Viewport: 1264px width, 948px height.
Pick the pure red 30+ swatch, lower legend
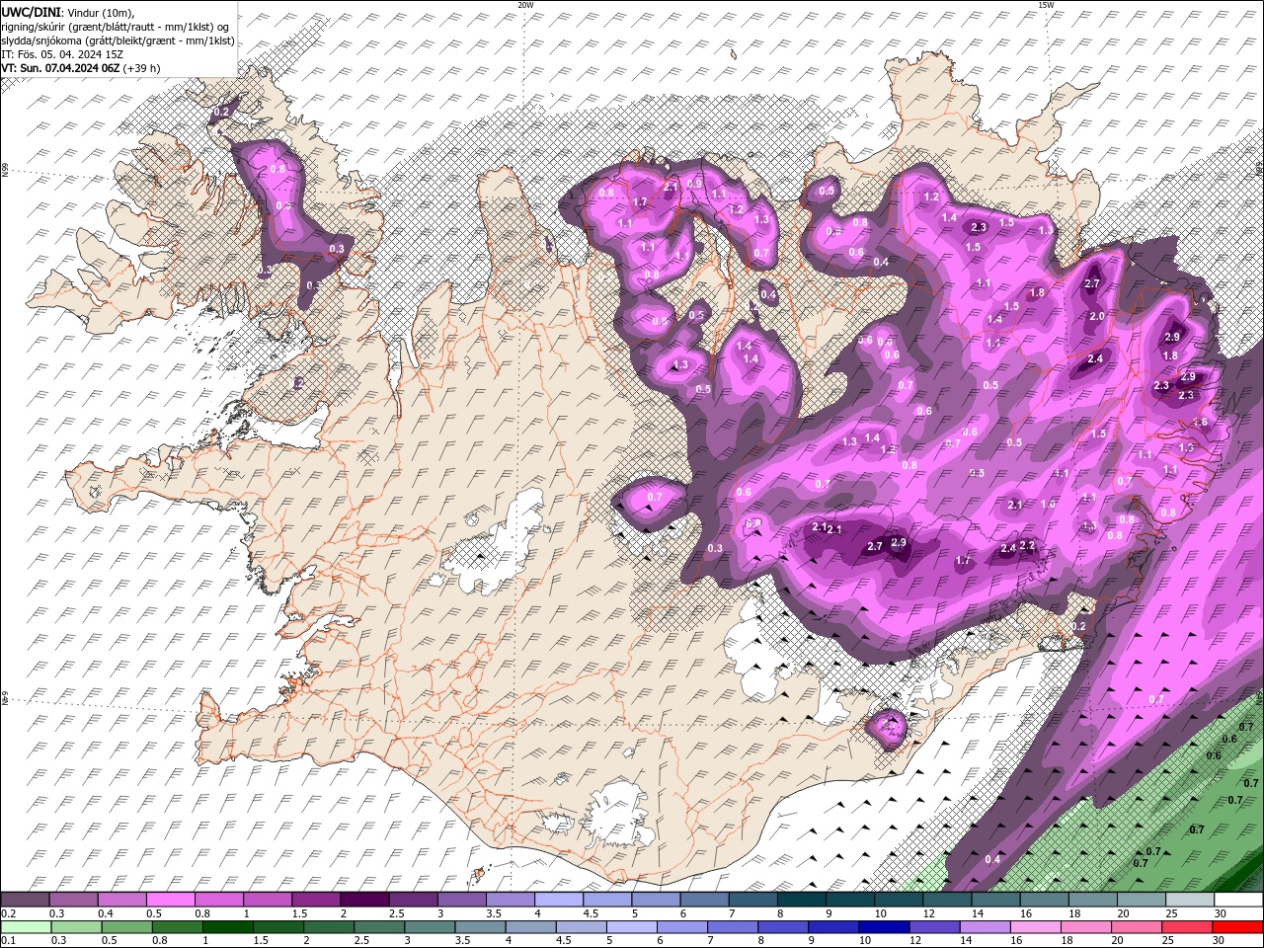point(1238,927)
